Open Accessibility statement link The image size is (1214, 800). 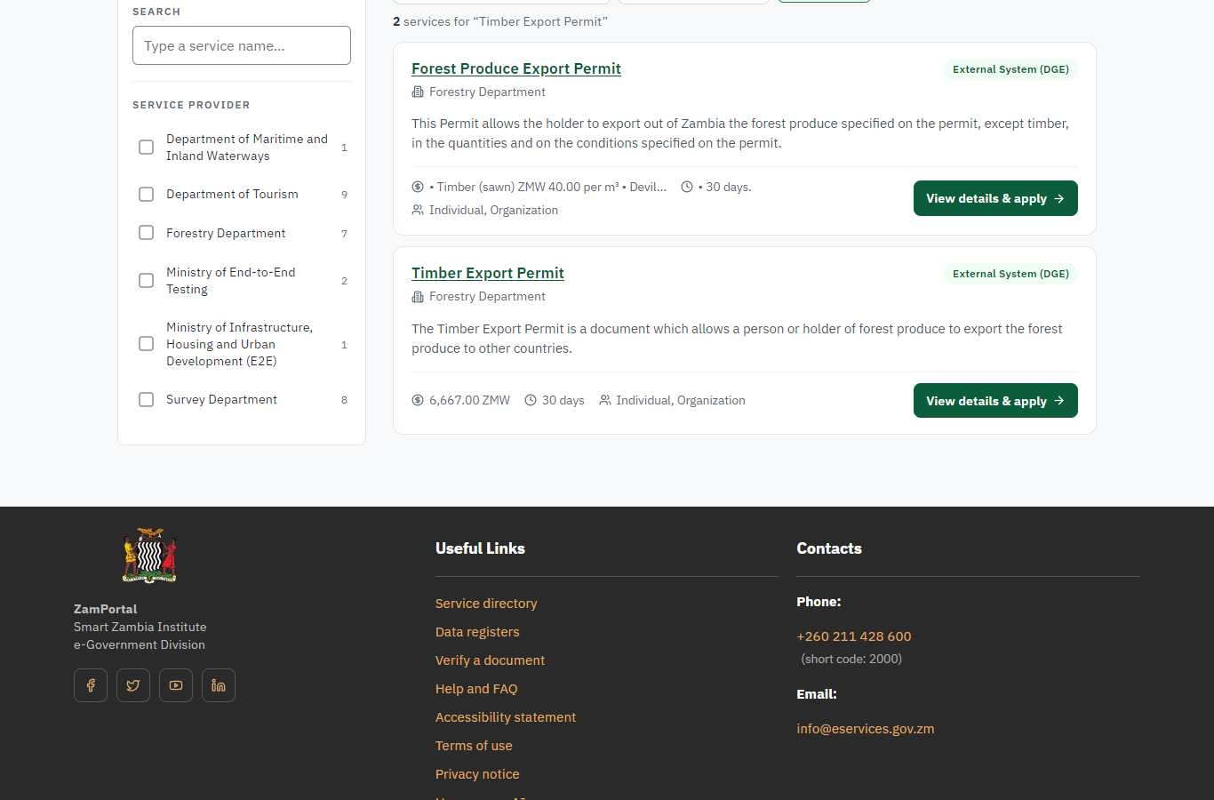[506, 717]
